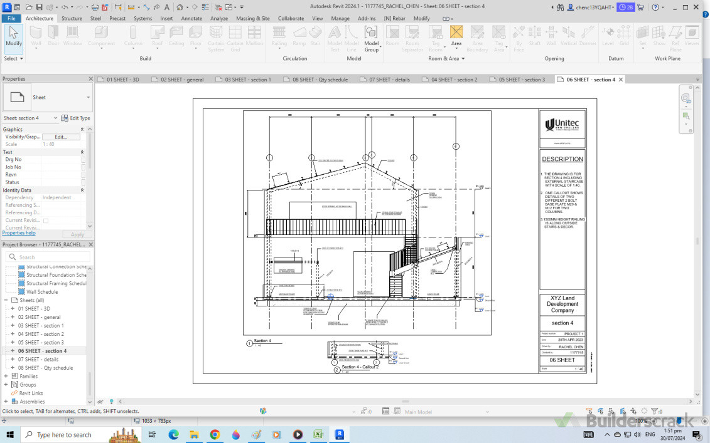Select the Modify tool in the ribbon
This screenshot has height=443, width=710.
[x=13, y=36]
